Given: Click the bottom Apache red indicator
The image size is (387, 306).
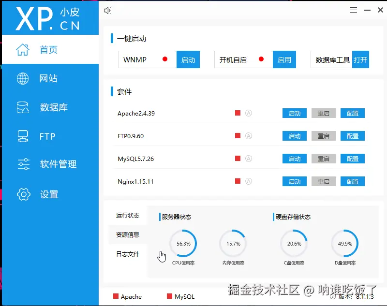Looking at the screenshot, I should (116, 296).
